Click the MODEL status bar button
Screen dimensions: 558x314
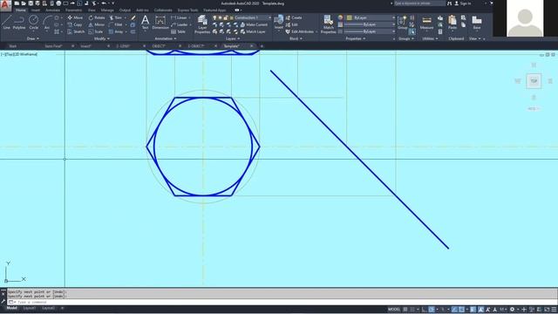tap(393, 310)
